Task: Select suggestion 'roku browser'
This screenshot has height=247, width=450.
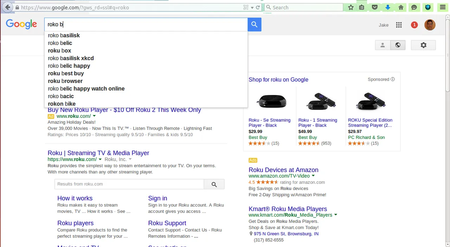Action: point(146,81)
